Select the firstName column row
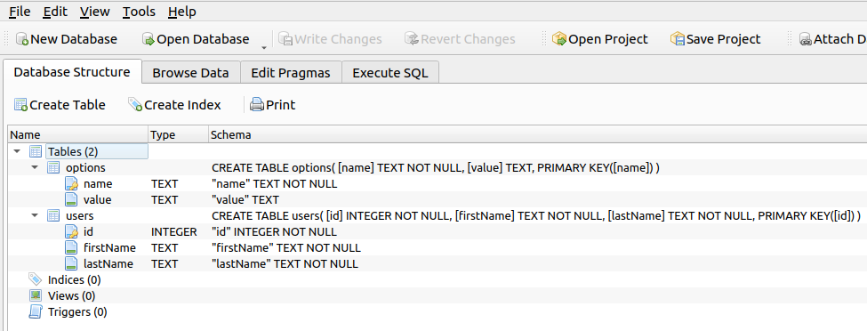The width and height of the screenshot is (867, 331). (437, 247)
